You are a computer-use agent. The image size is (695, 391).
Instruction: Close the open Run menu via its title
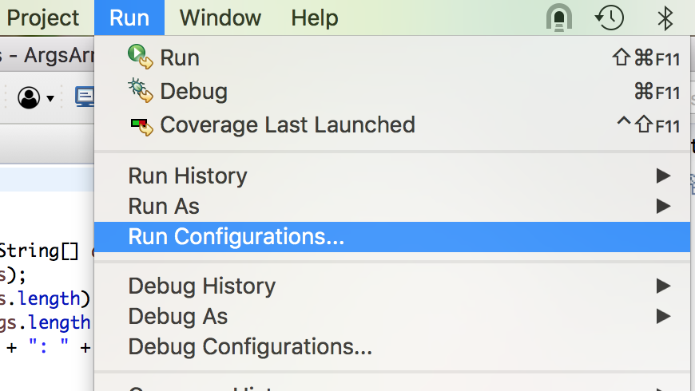pyautogui.click(x=129, y=18)
